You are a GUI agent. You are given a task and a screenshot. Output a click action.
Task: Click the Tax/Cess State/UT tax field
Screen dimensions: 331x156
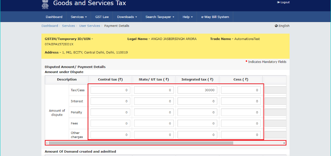pyautogui.click(x=154, y=90)
